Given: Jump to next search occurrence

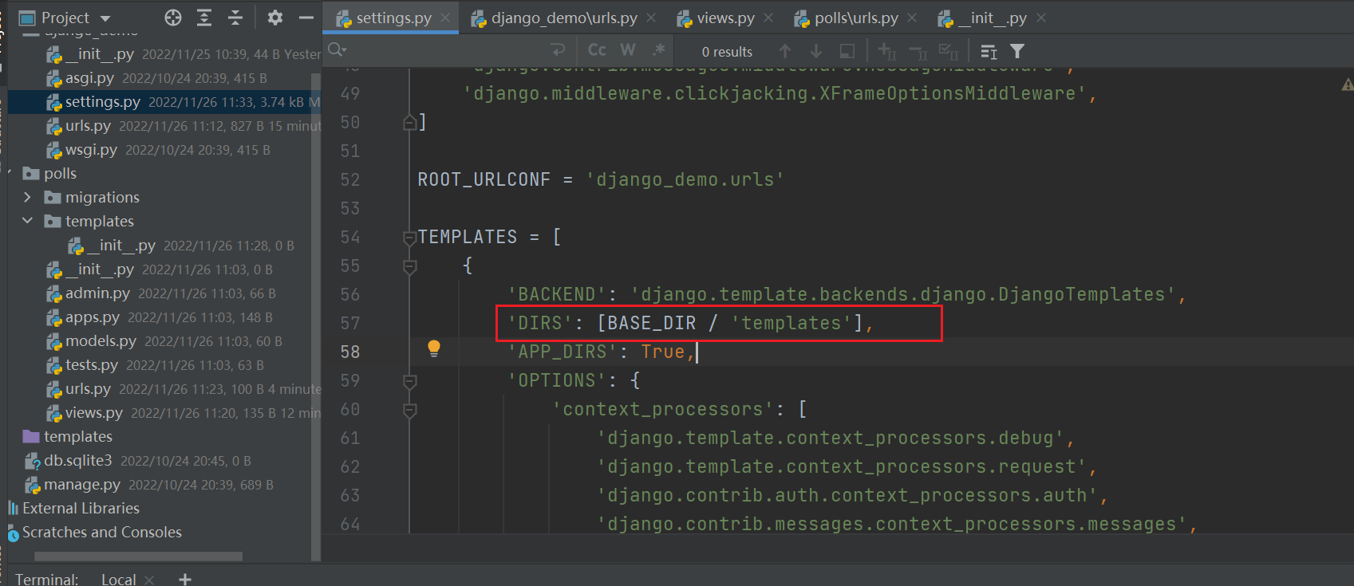Looking at the screenshot, I should [816, 51].
